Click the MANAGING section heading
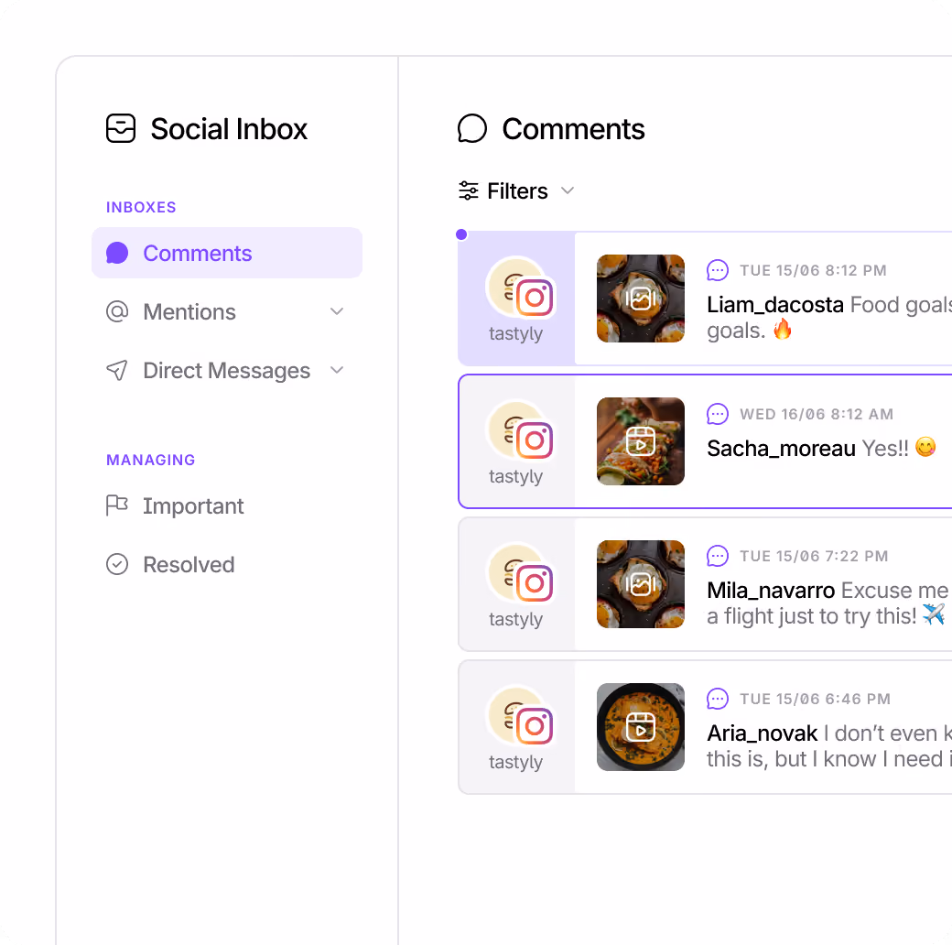The width and height of the screenshot is (952, 945). tap(150, 460)
